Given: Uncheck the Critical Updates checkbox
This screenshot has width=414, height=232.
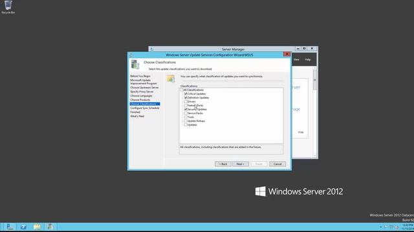Looking at the screenshot, I should pyautogui.click(x=186, y=93).
